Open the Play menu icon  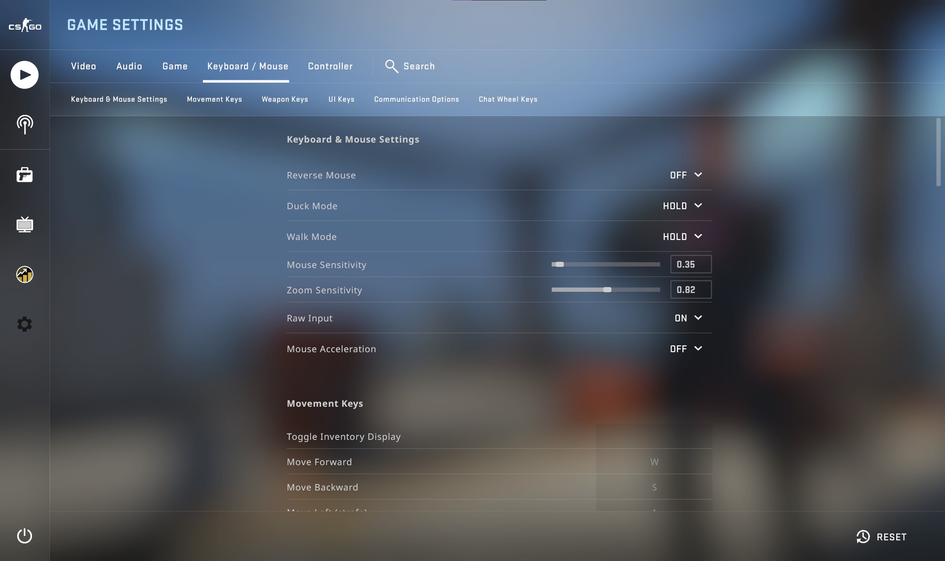[x=25, y=75]
